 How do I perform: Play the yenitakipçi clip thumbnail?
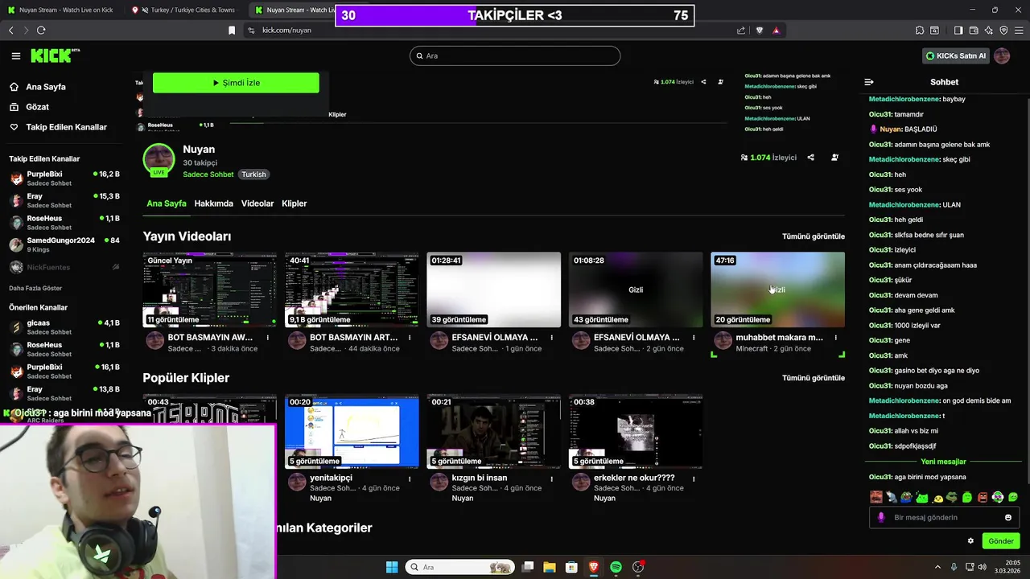pyautogui.click(x=352, y=431)
